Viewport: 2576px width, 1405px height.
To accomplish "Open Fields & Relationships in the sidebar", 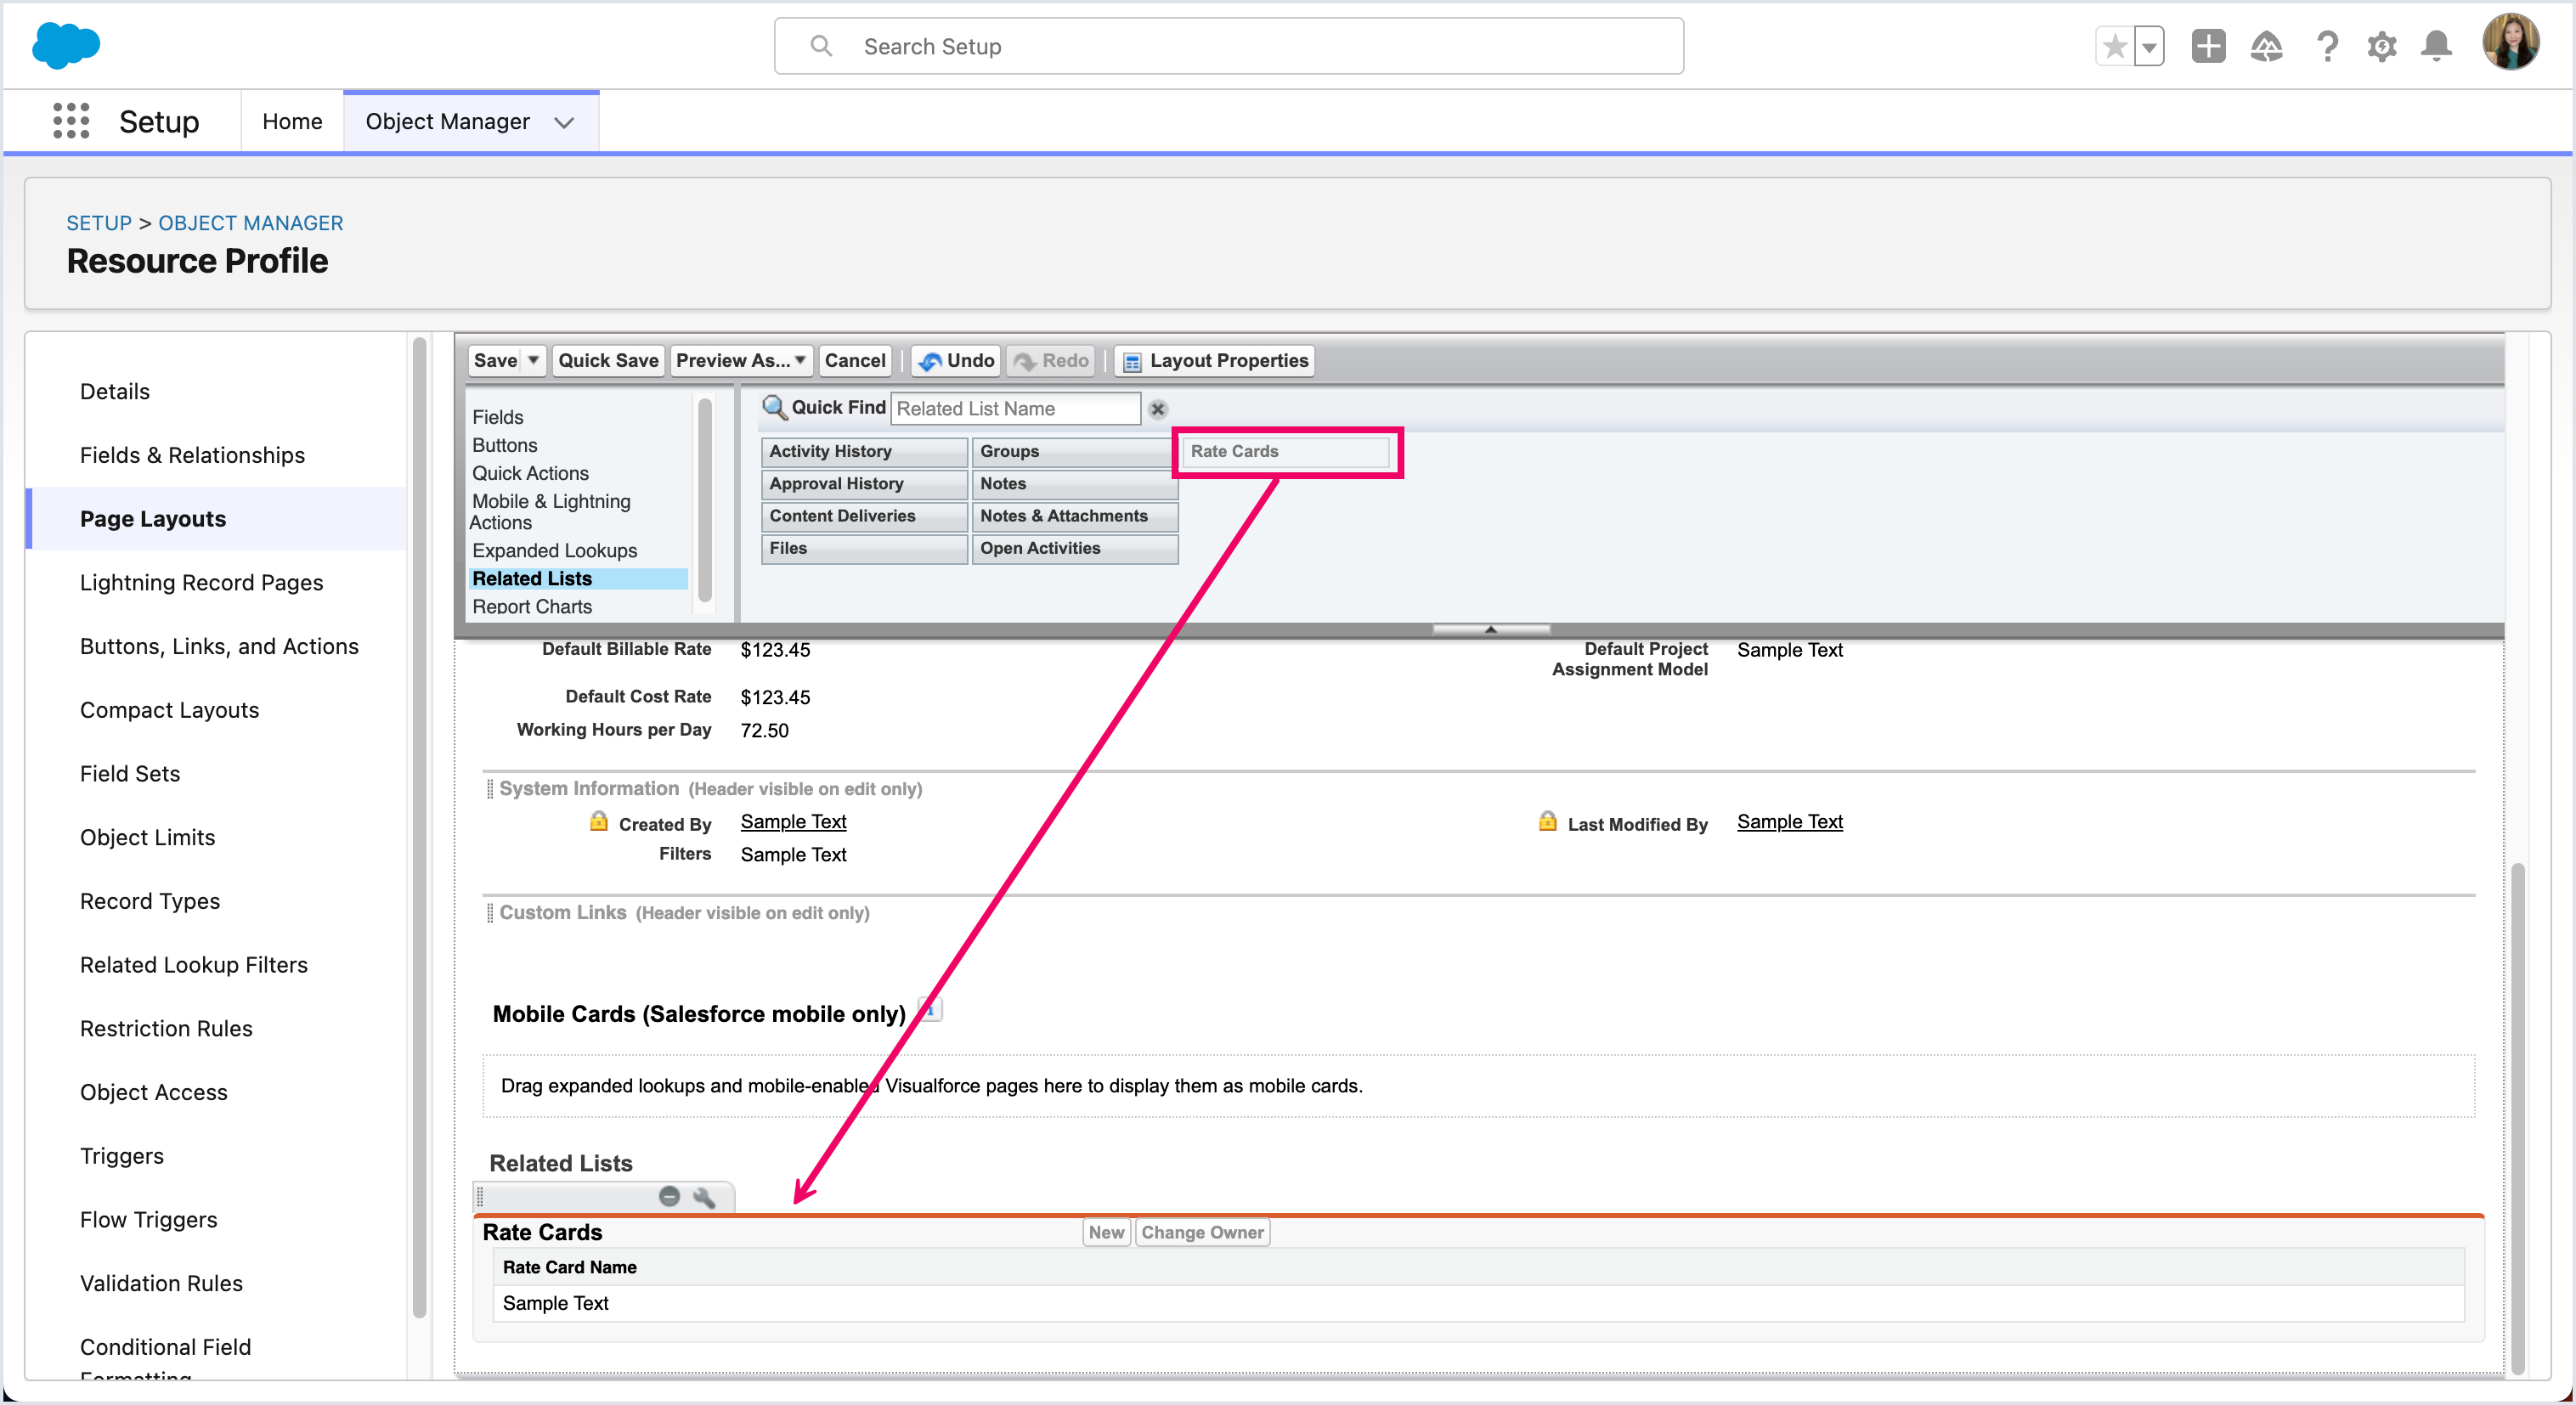I will click(x=192, y=455).
